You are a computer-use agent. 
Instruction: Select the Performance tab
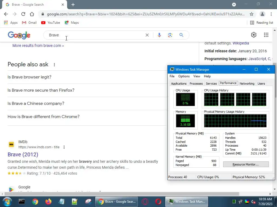coord(228,83)
